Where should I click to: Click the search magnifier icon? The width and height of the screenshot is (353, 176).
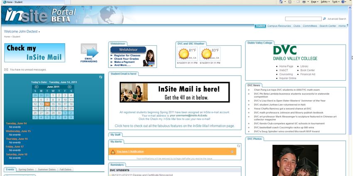click(x=324, y=19)
